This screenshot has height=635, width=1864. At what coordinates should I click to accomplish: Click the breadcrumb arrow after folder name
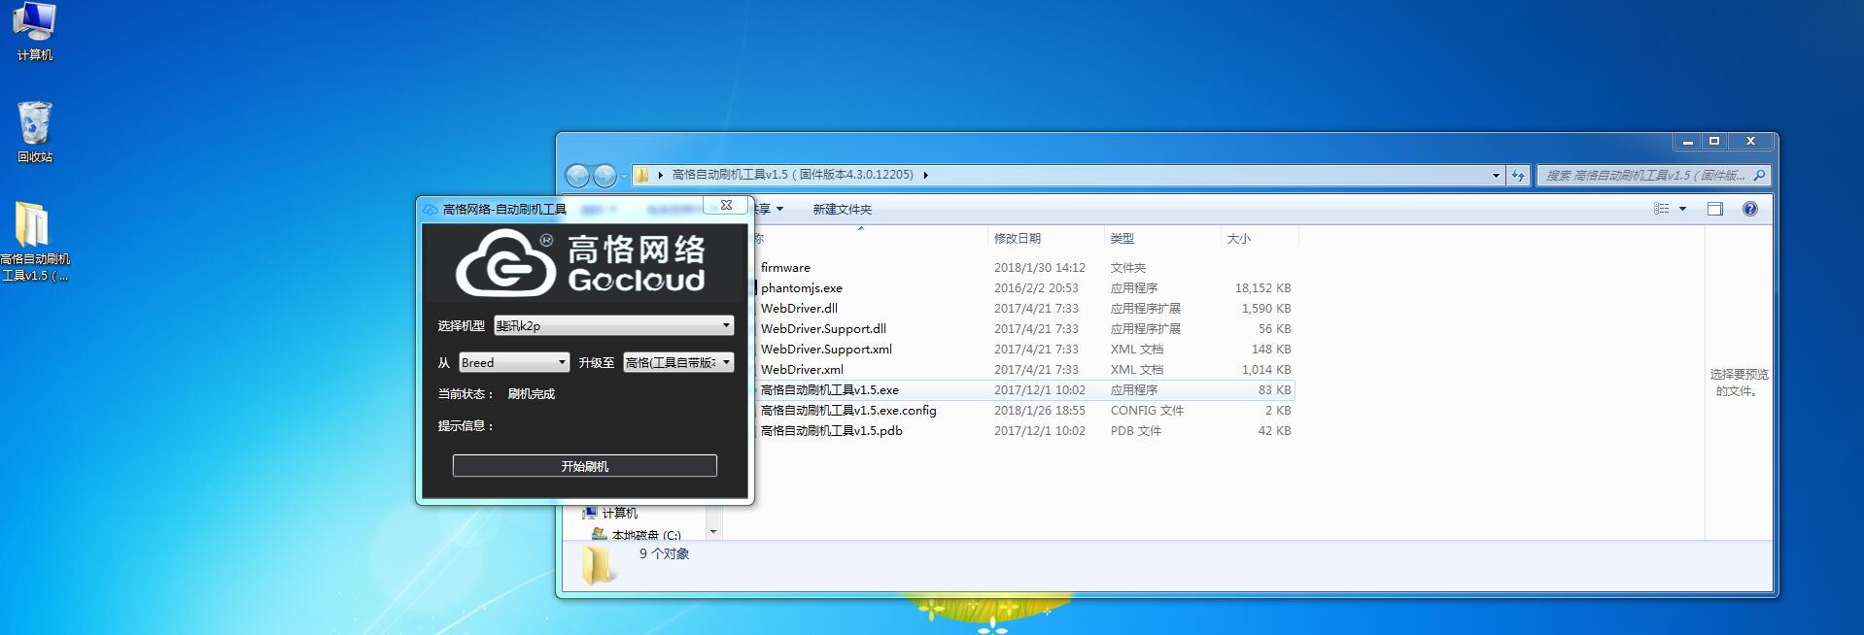coord(925,175)
